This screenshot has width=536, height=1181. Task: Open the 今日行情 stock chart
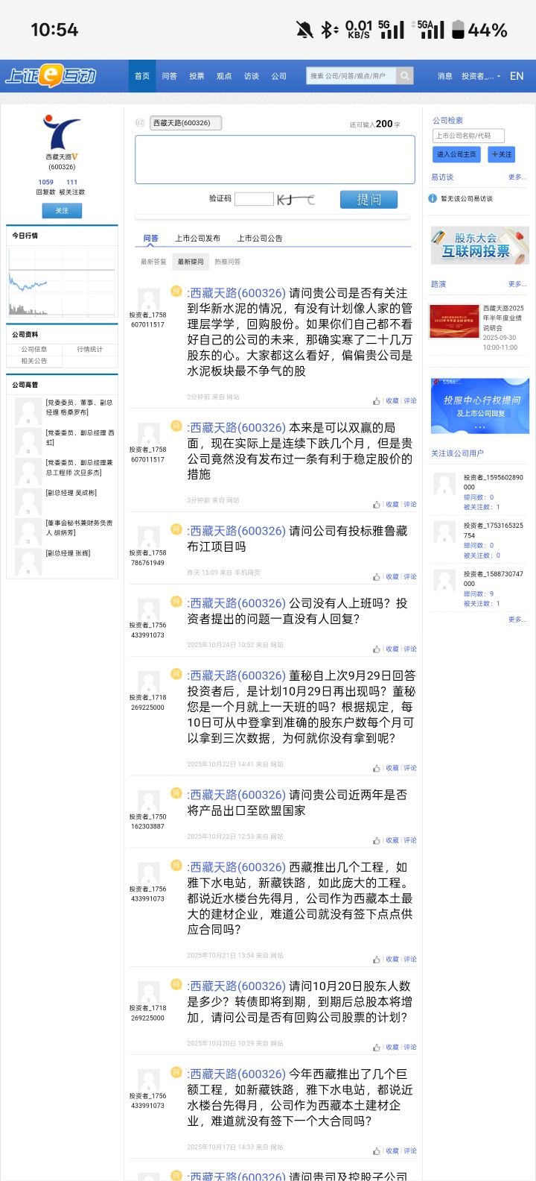[62, 281]
